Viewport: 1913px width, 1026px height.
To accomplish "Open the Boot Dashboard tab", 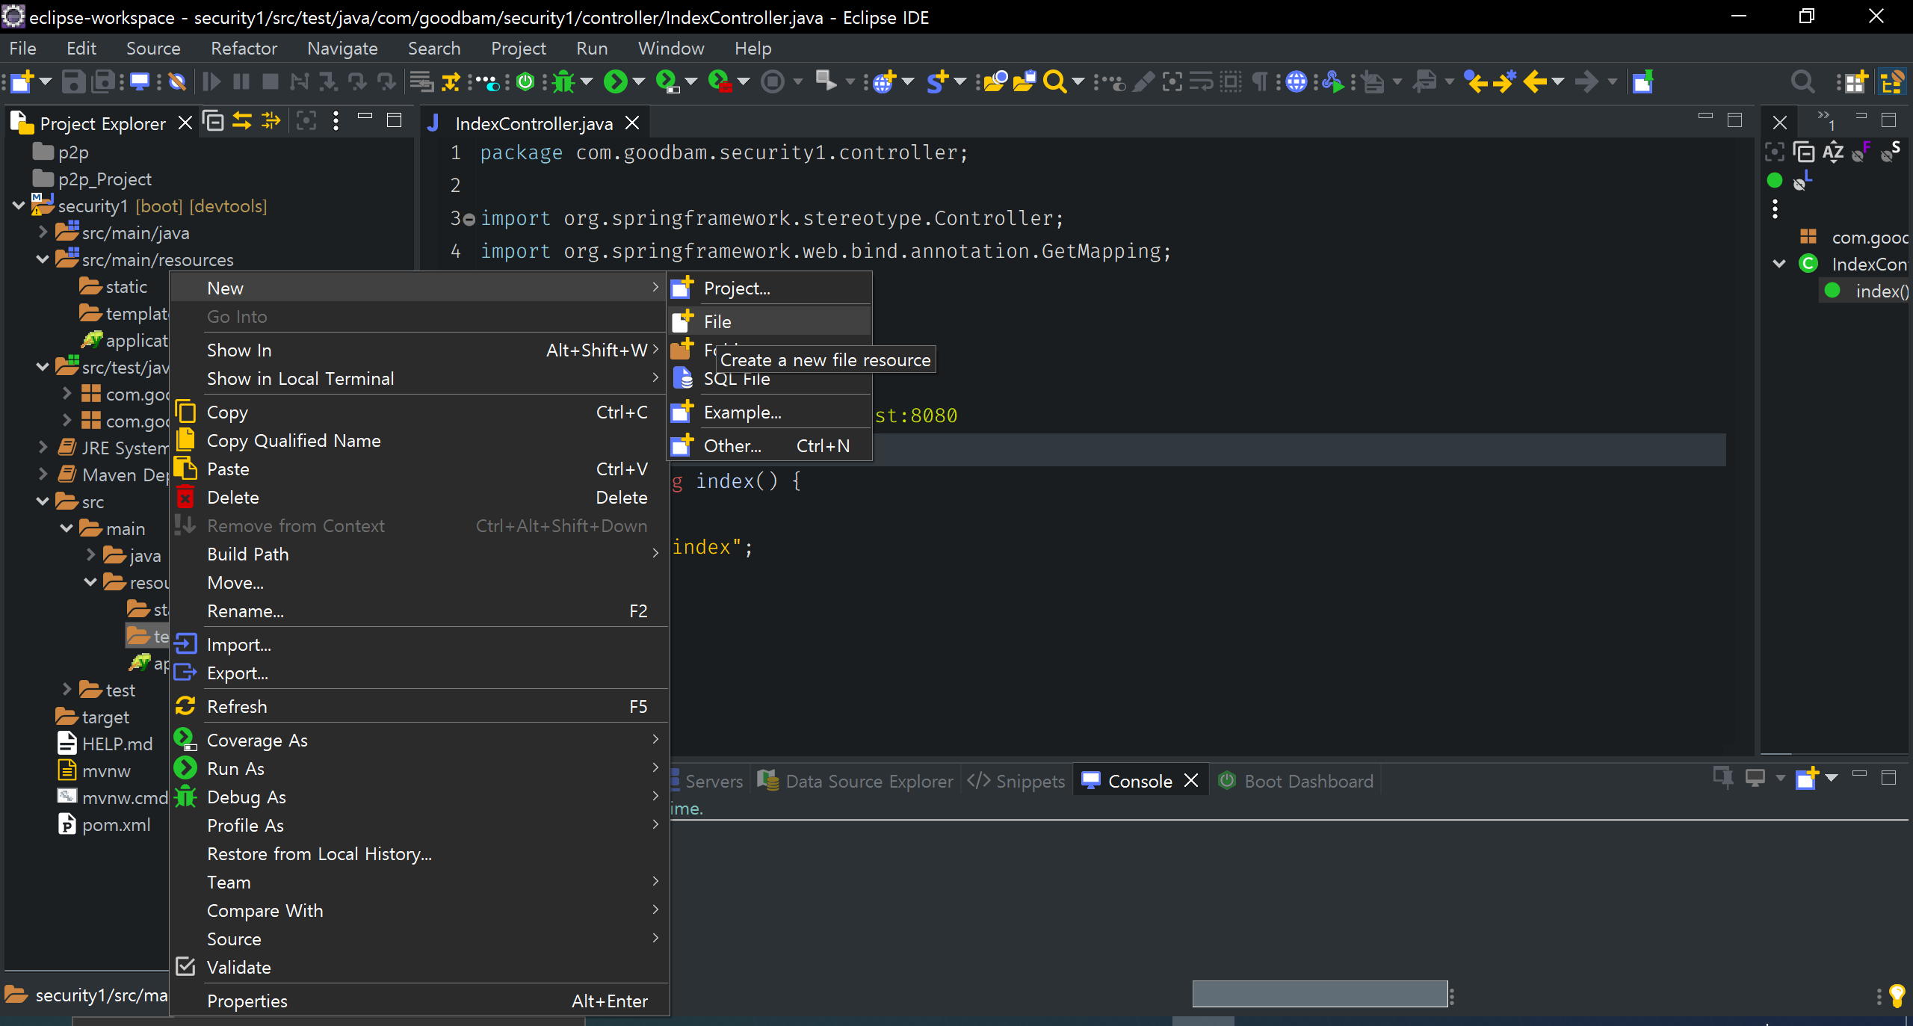I will click(x=1308, y=782).
